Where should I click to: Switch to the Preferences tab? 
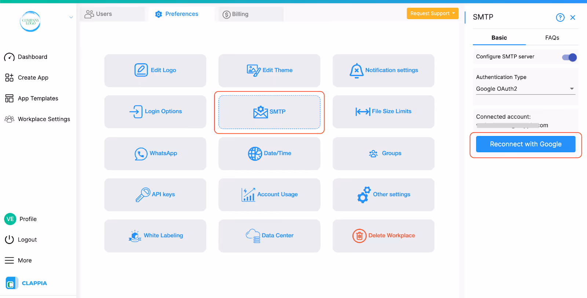tap(182, 14)
